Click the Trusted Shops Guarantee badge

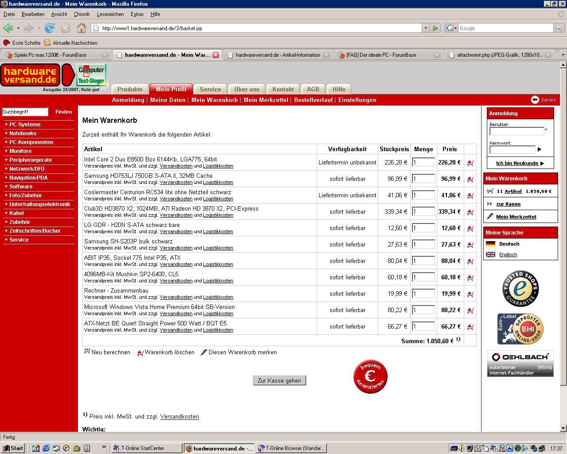point(520,289)
